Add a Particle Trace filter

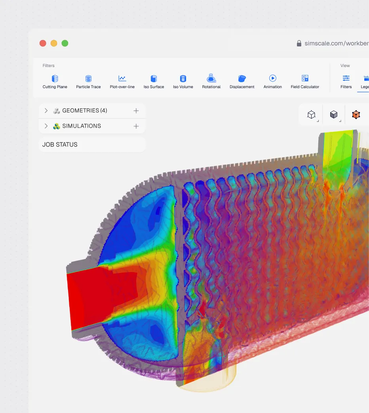pos(88,82)
